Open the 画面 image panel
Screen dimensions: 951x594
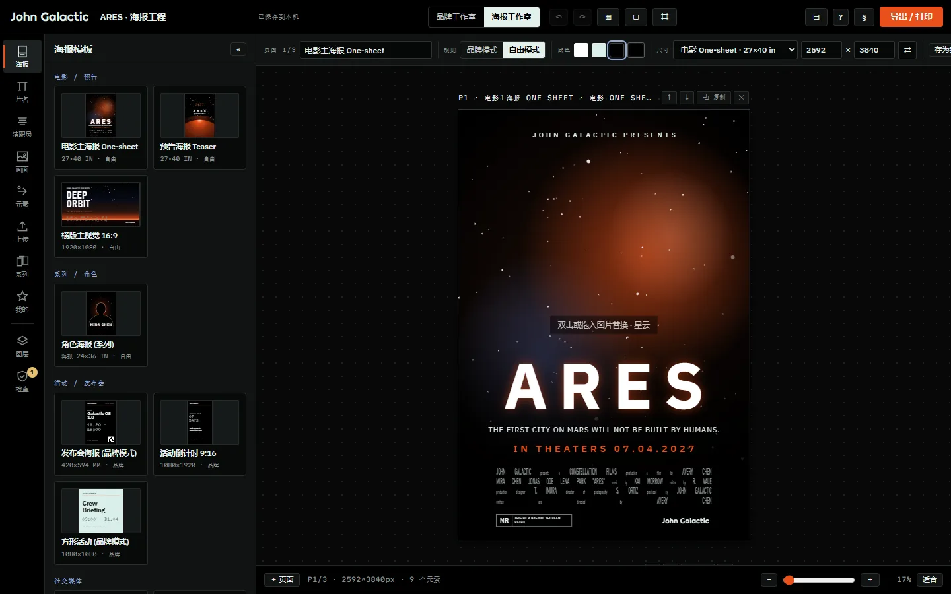[22, 162]
